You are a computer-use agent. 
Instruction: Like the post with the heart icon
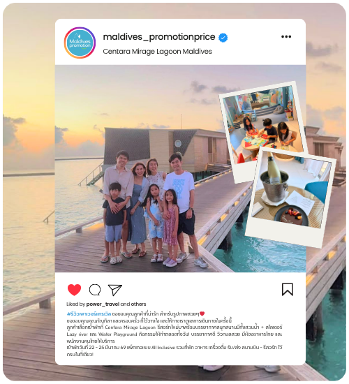point(74,290)
